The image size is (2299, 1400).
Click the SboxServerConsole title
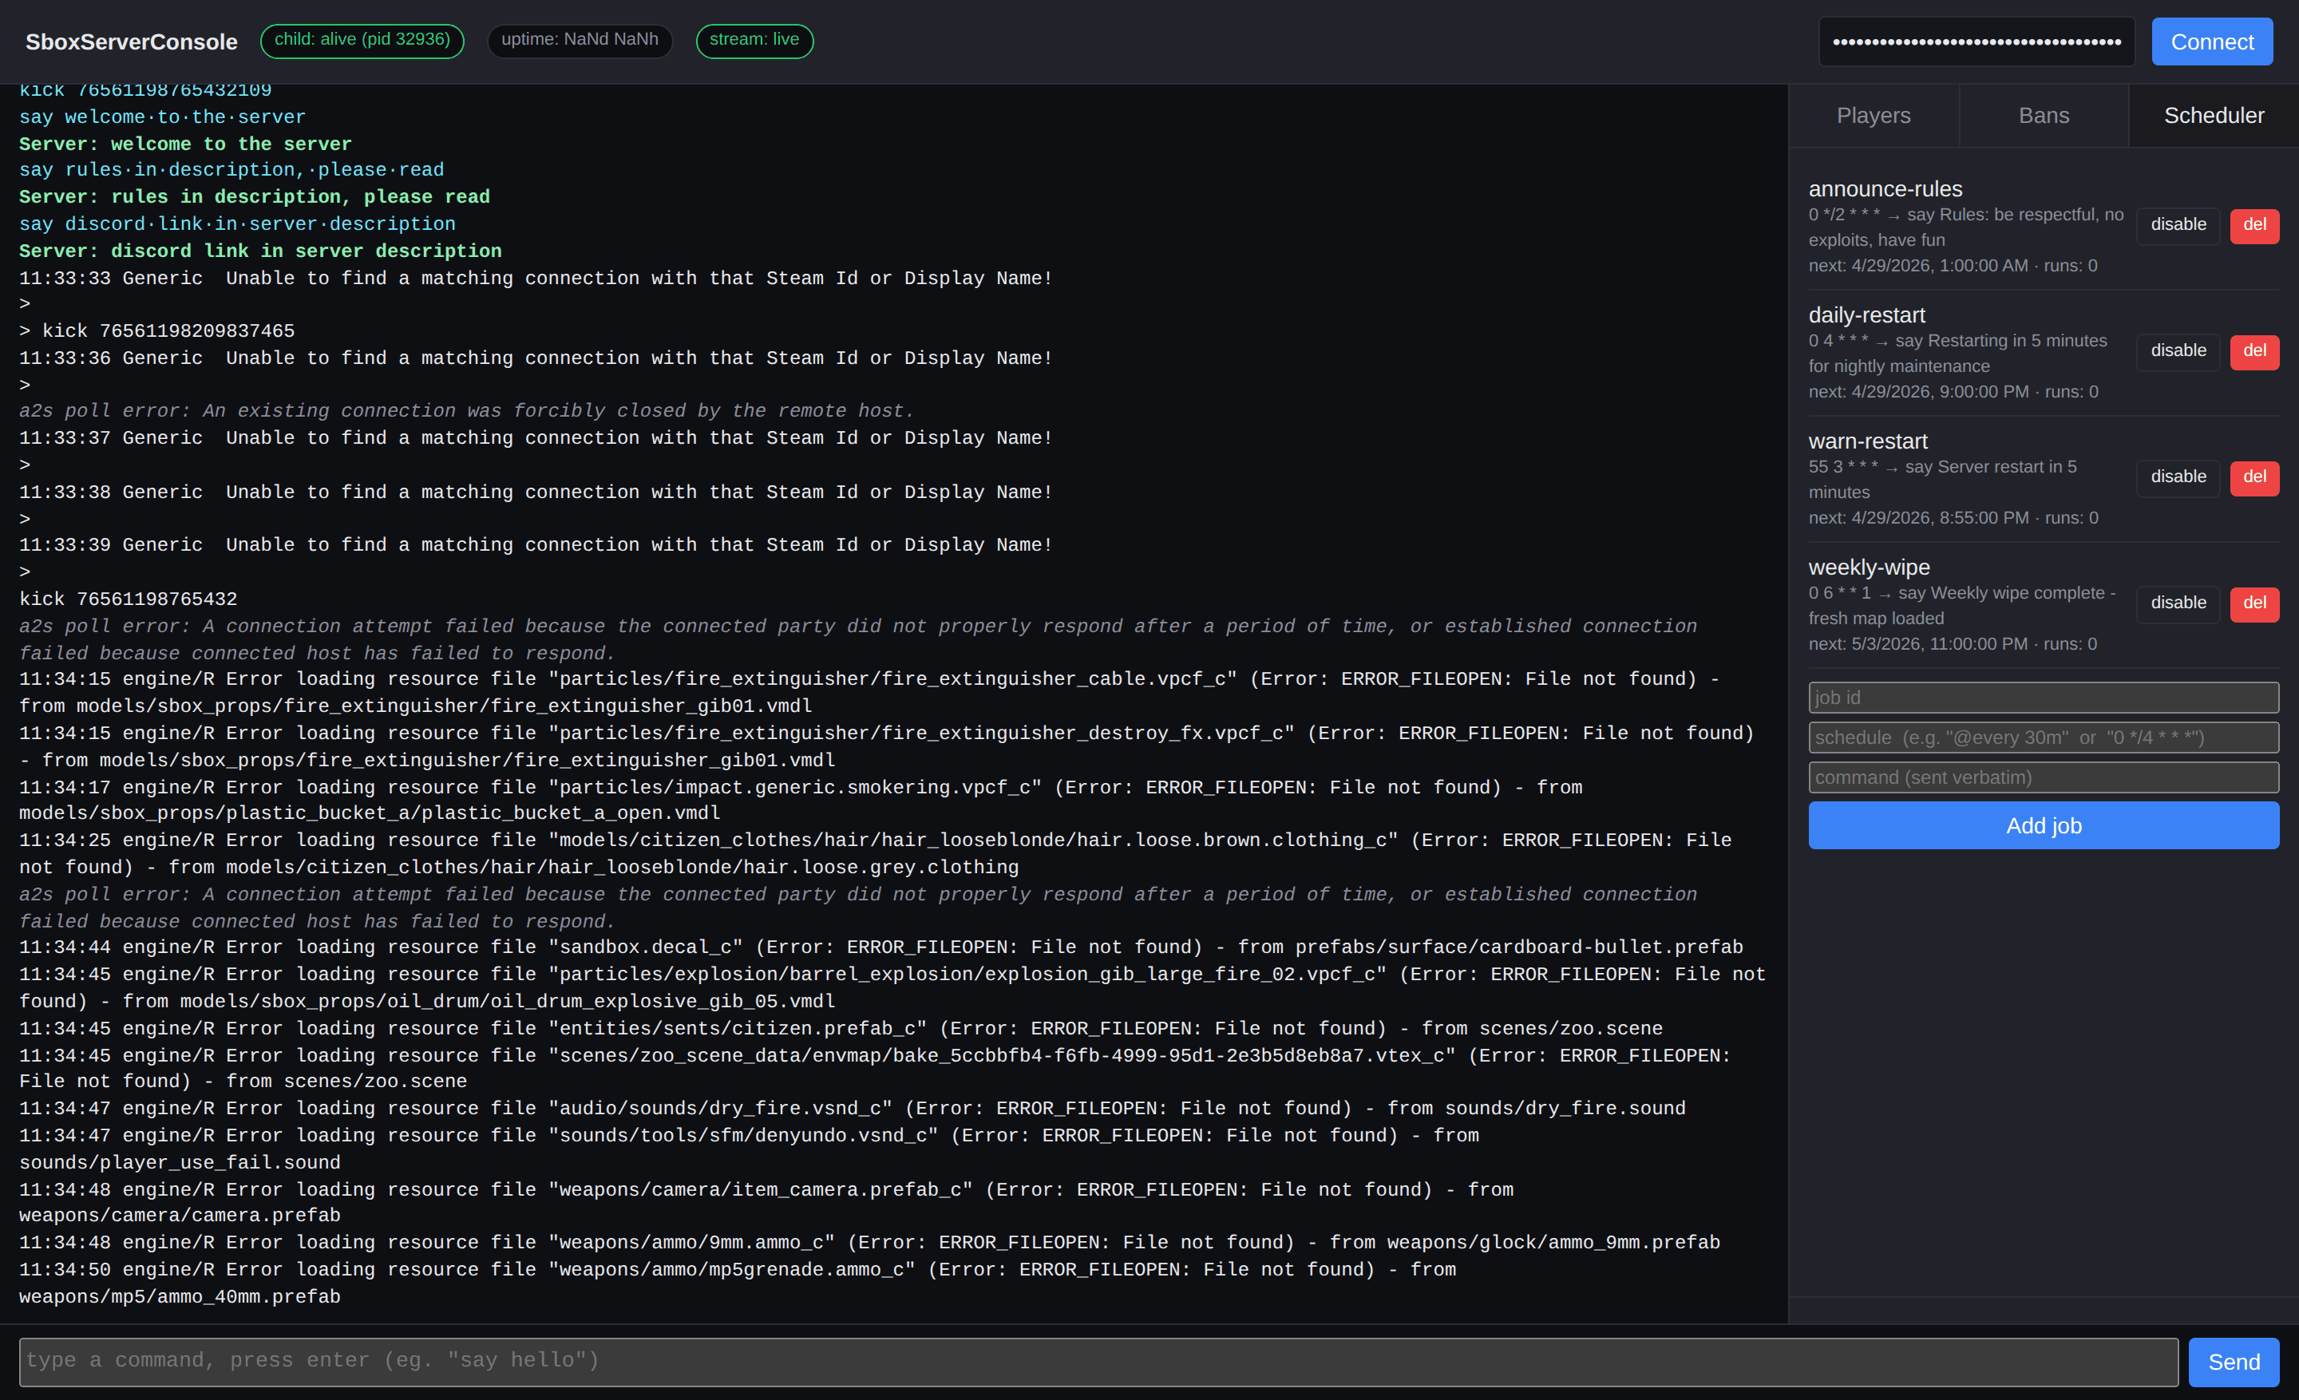[132, 42]
